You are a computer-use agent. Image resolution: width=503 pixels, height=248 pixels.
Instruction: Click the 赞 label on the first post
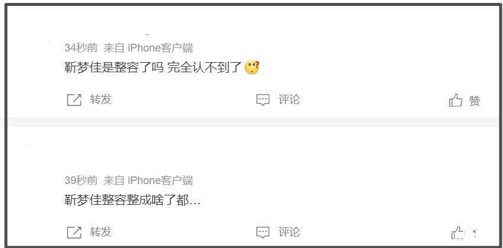[x=475, y=101]
